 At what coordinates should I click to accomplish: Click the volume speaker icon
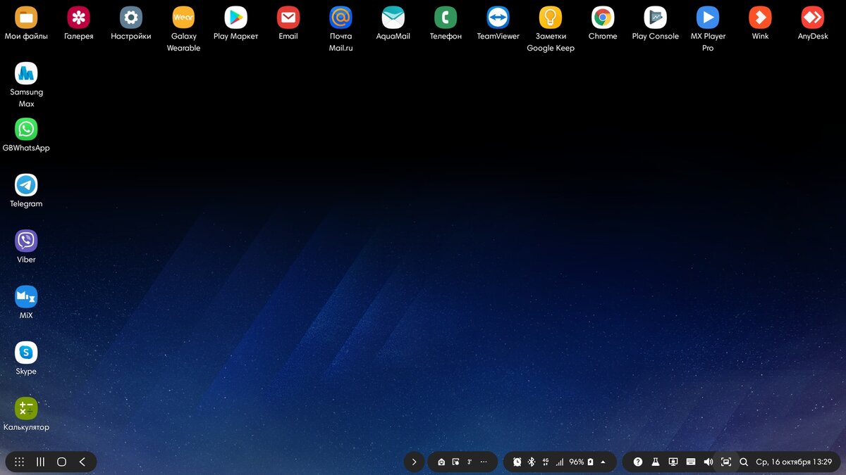coord(709,462)
